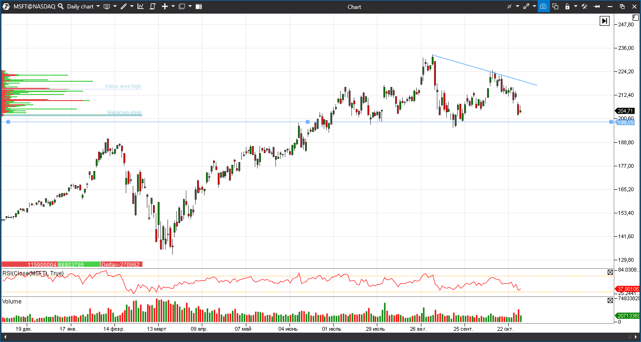This screenshot has width=641, height=342.
Task: Open the chart templates scroll icon
Action: [153, 7]
